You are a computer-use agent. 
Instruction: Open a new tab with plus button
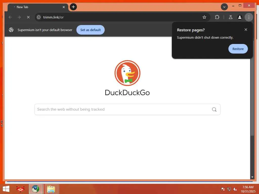pyautogui.click(x=73, y=7)
